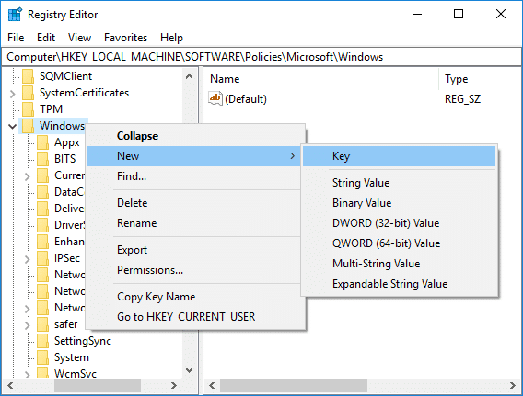Select the TPM key
This screenshot has height=396, width=523.
[51, 109]
